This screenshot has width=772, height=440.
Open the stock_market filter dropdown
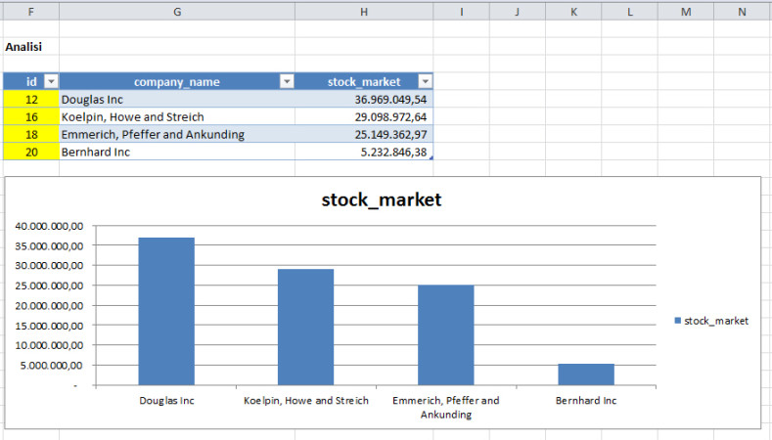click(x=425, y=82)
